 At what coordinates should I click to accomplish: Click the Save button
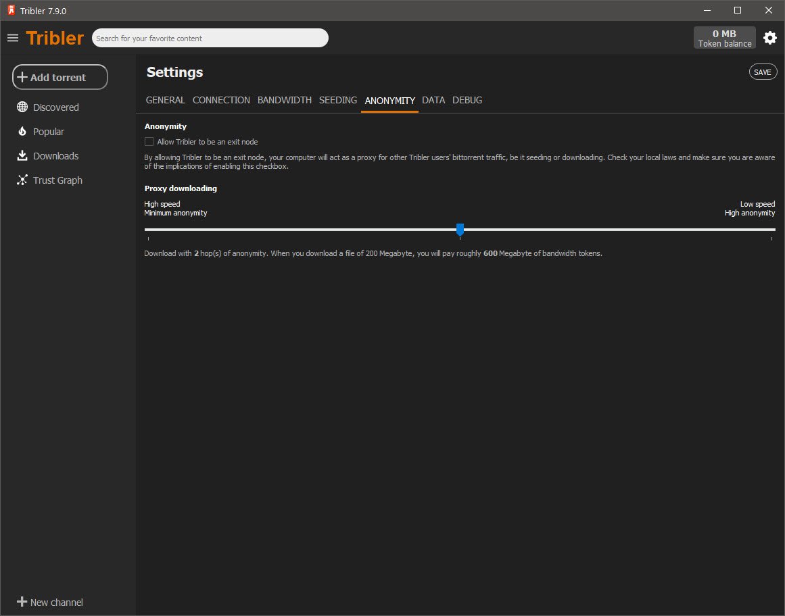coord(763,72)
